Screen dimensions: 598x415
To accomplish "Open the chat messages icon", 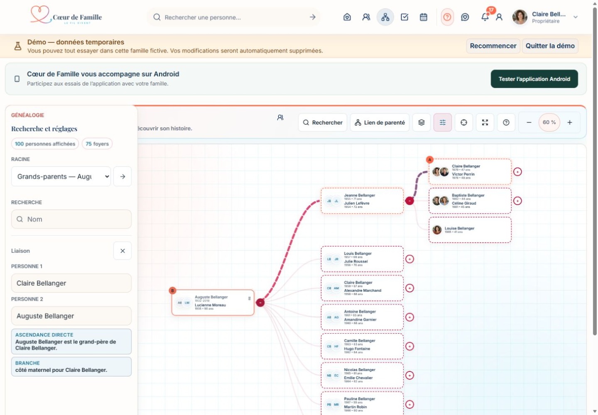I will pyautogui.click(x=465, y=17).
